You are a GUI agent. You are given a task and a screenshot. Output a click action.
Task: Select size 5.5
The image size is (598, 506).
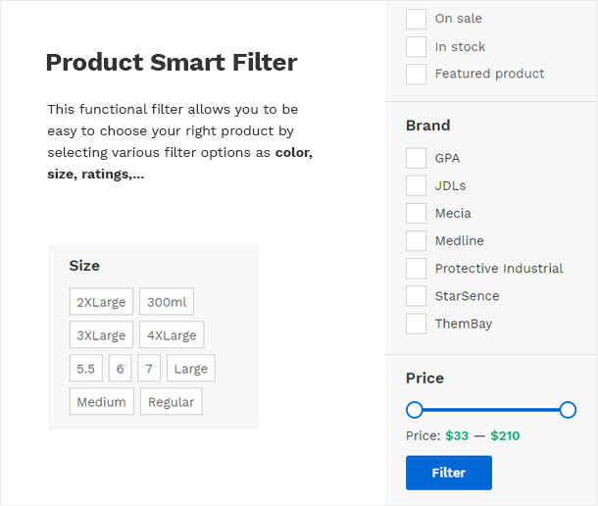(85, 369)
